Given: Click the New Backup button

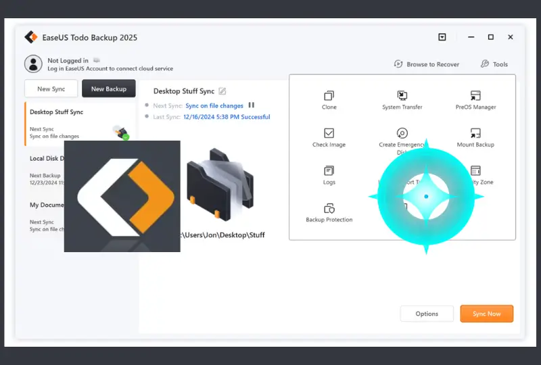Looking at the screenshot, I should pos(109,89).
